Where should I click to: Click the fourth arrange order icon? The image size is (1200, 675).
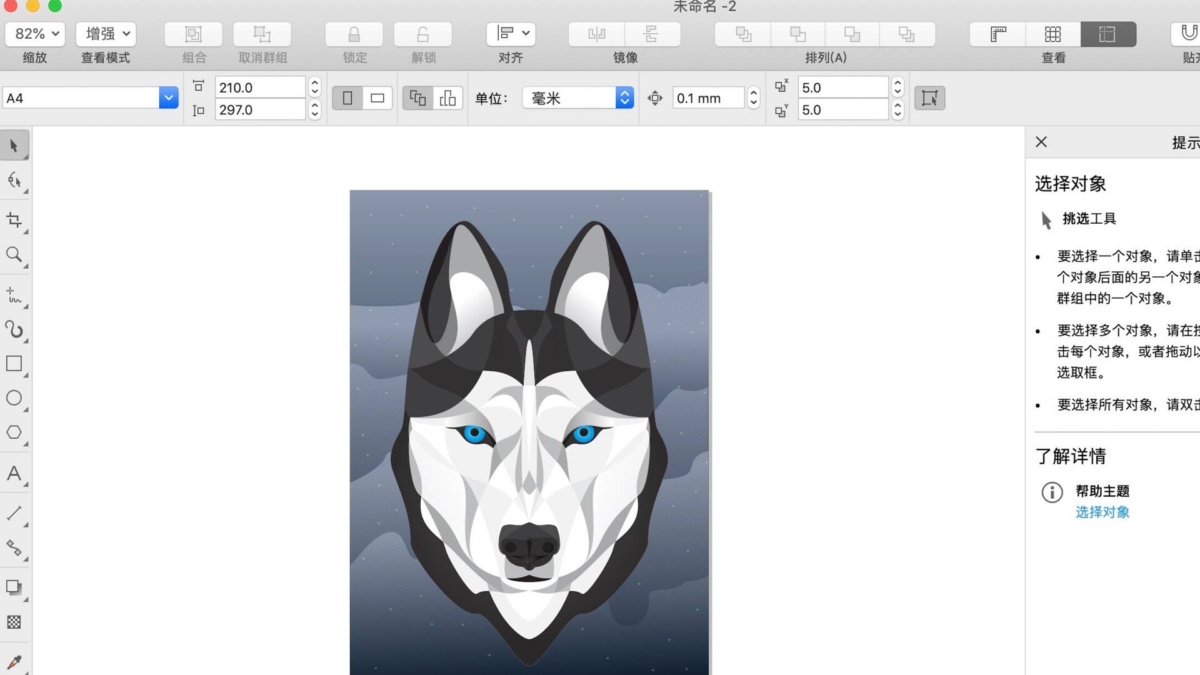[907, 34]
